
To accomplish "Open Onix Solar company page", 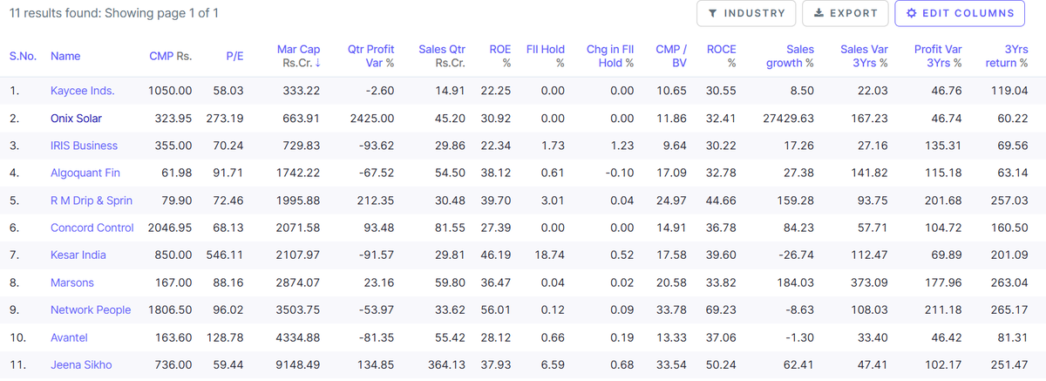I will tap(78, 118).
